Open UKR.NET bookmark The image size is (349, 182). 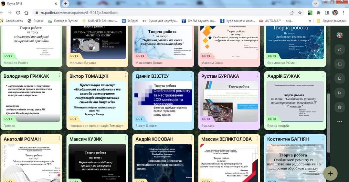pyautogui.click(x=100, y=21)
